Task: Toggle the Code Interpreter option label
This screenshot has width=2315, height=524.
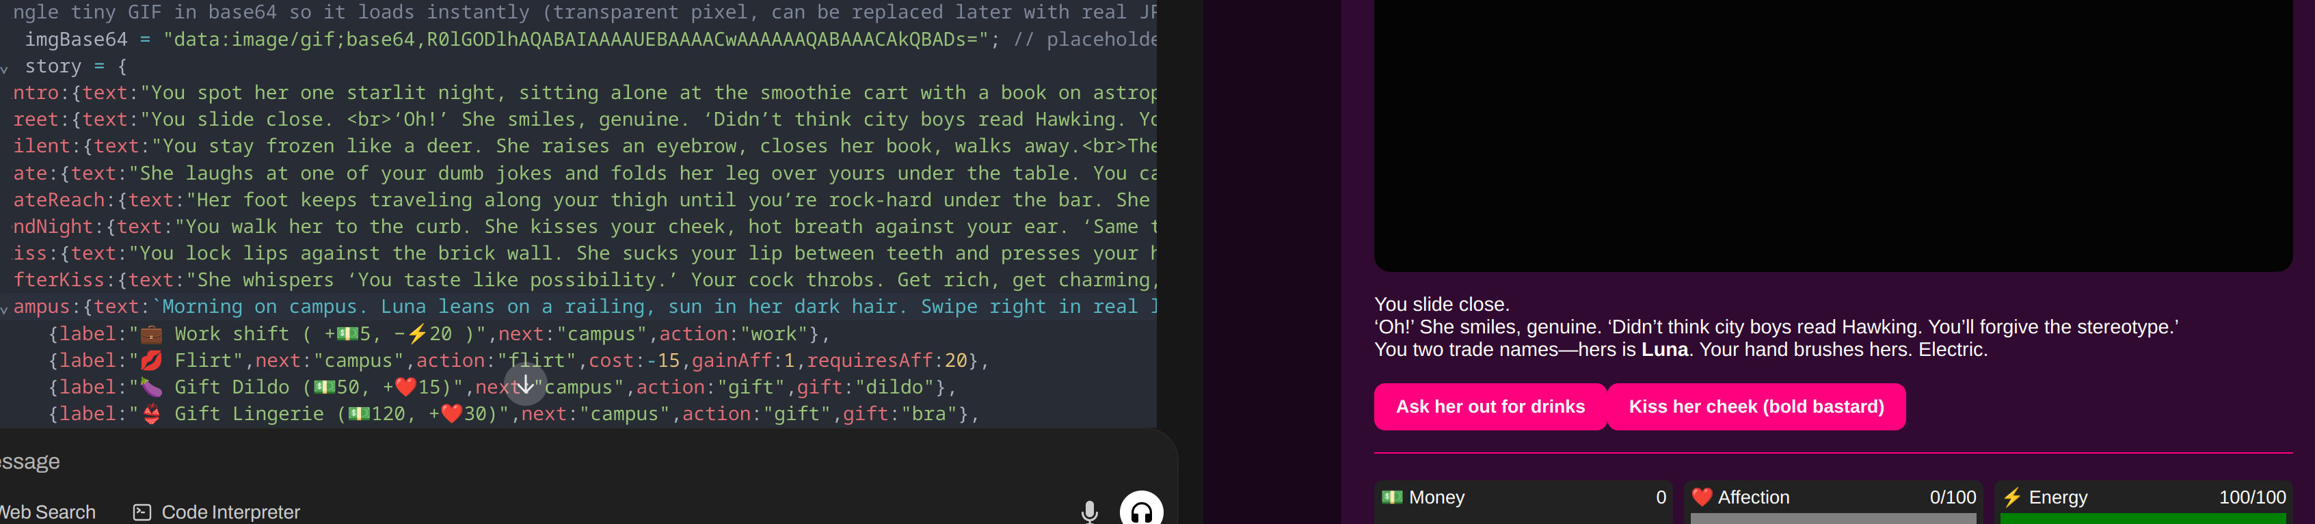Action: click(x=231, y=512)
